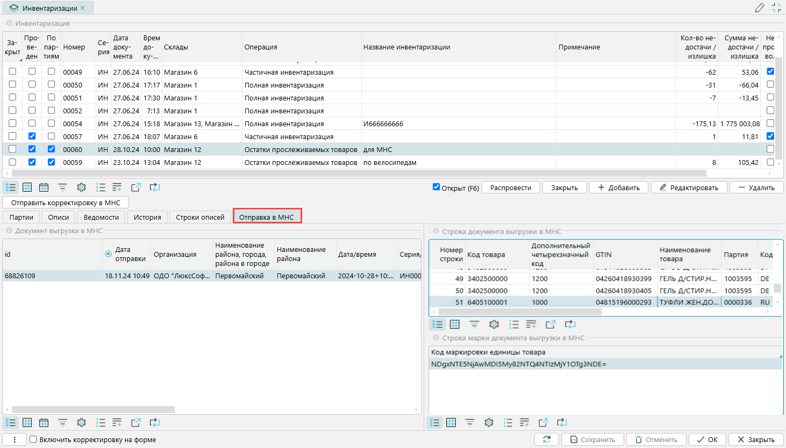
Task: Open the История tab
Action: (147, 217)
